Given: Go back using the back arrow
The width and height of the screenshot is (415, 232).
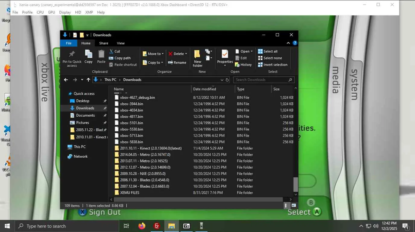Looking at the screenshot, I should (66, 80).
